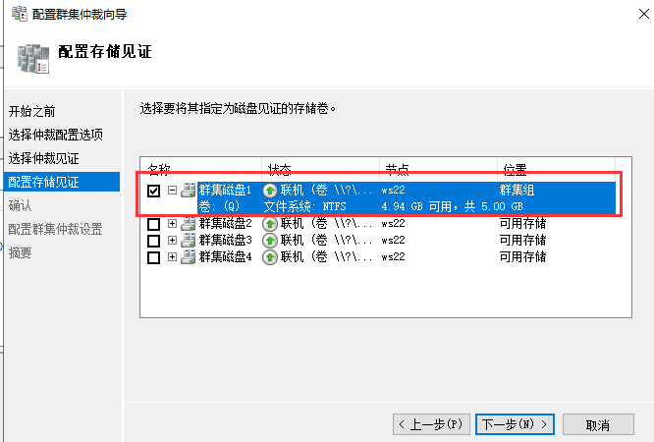Click the 群集磁盘3 disk icon
654x442 pixels.
pos(189,241)
